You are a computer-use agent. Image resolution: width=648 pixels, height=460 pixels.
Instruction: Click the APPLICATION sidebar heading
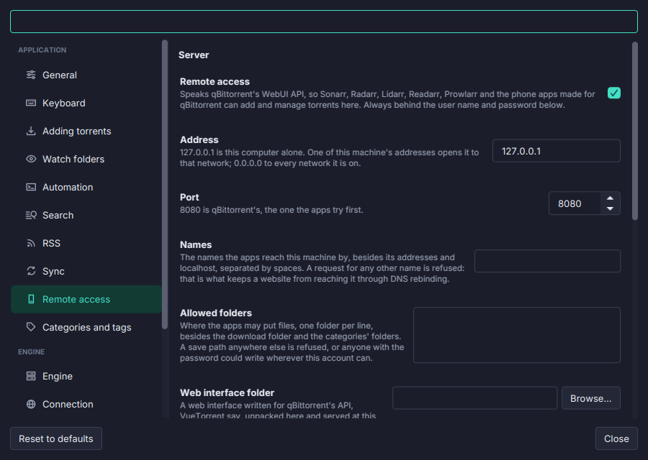coord(42,50)
